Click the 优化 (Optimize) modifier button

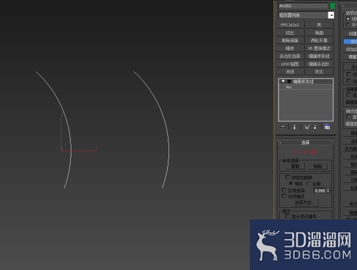pos(319,72)
